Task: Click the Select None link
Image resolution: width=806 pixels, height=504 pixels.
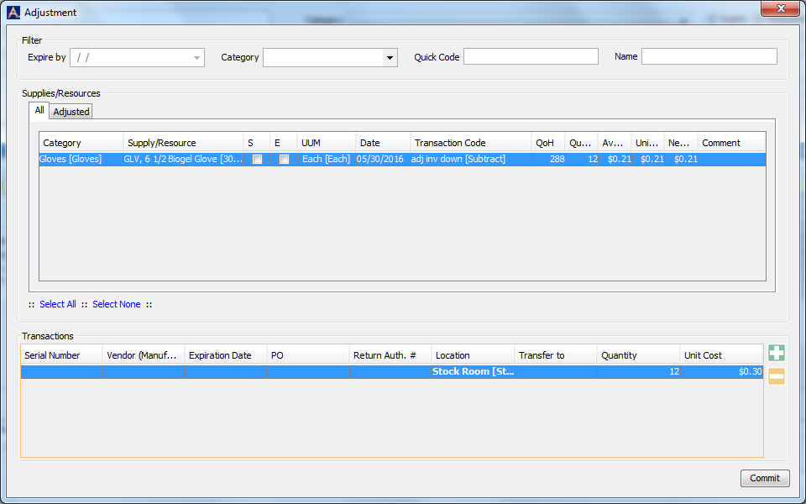Action: coord(117,304)
